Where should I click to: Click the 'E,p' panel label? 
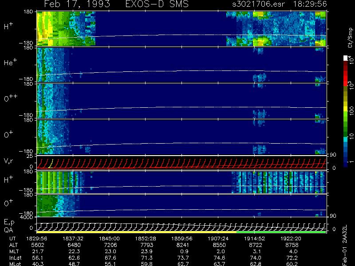(9, 223)
